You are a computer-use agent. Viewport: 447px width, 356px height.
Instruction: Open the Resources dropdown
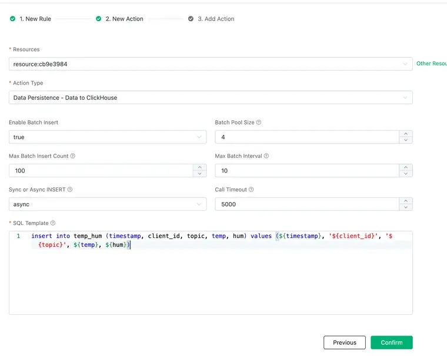click(210, 64)
